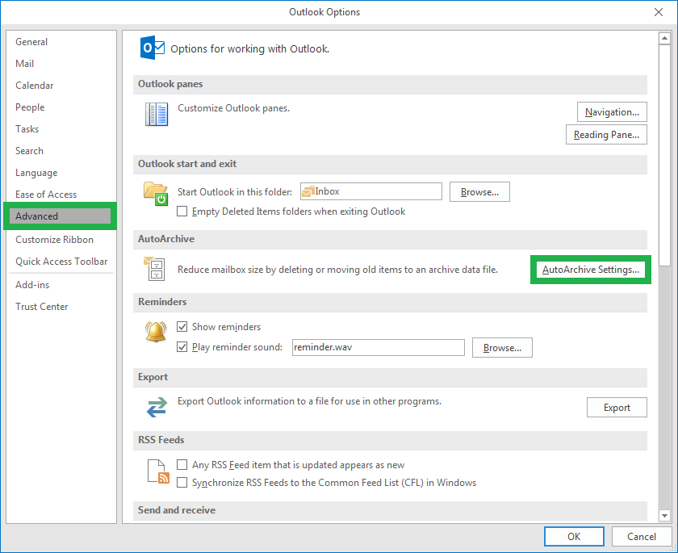The image size is (678, 553).
Task: Click 'Customize Outlook panes.' text
Action: 233,108
